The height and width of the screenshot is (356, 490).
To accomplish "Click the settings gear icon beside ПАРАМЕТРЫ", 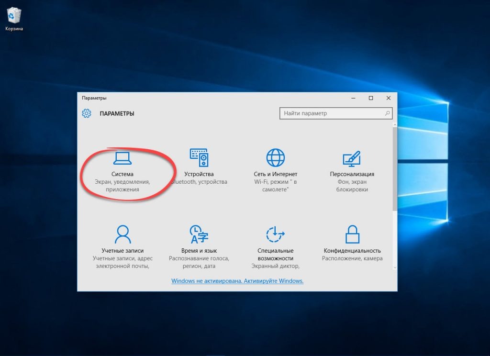I will [87, 113].
